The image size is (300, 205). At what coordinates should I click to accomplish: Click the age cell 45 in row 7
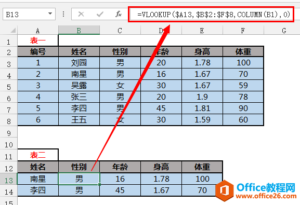[x=161, y=108]
